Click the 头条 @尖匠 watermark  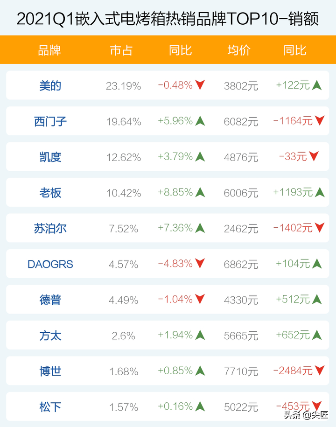[x=306, y=415]
